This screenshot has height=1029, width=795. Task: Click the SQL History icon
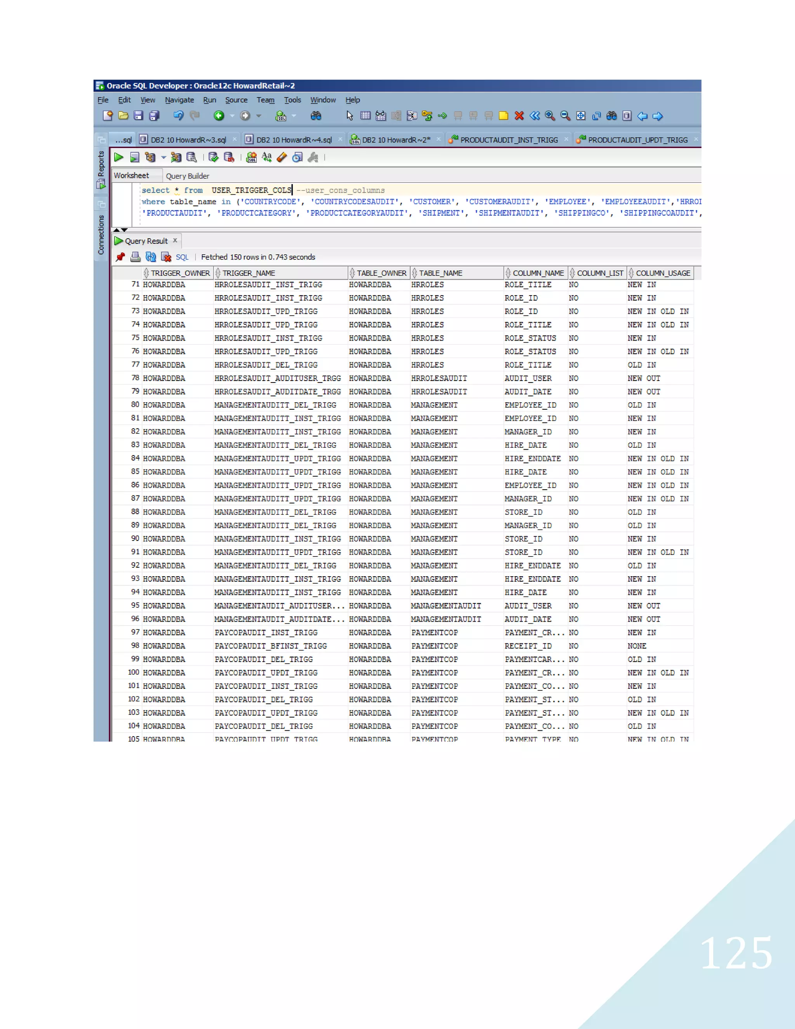tap(297, 157)
